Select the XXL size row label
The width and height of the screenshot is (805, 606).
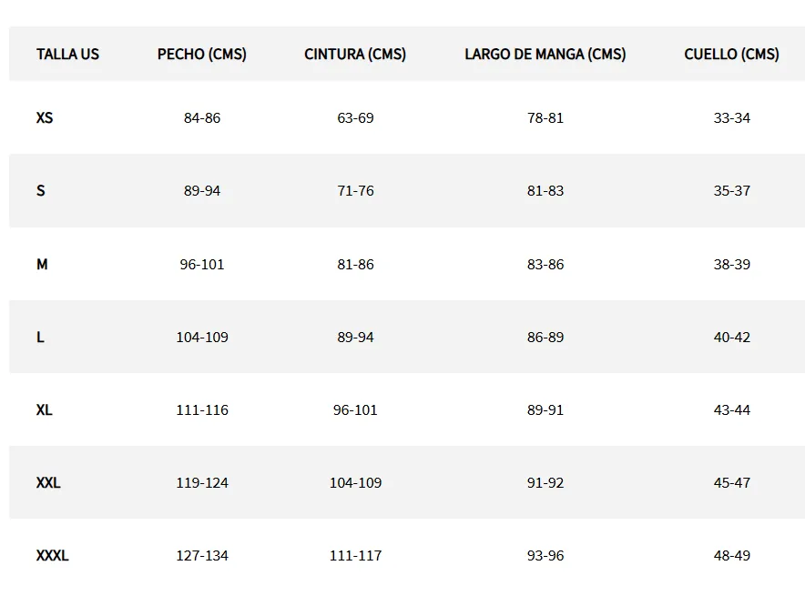tap(48, 483)
